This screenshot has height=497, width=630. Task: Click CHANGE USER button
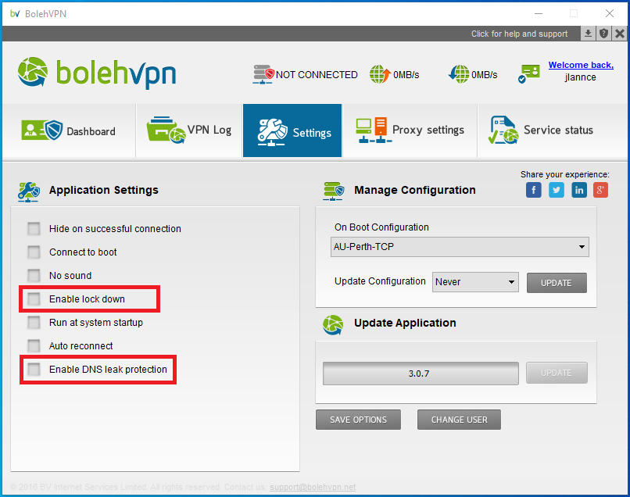459,420
